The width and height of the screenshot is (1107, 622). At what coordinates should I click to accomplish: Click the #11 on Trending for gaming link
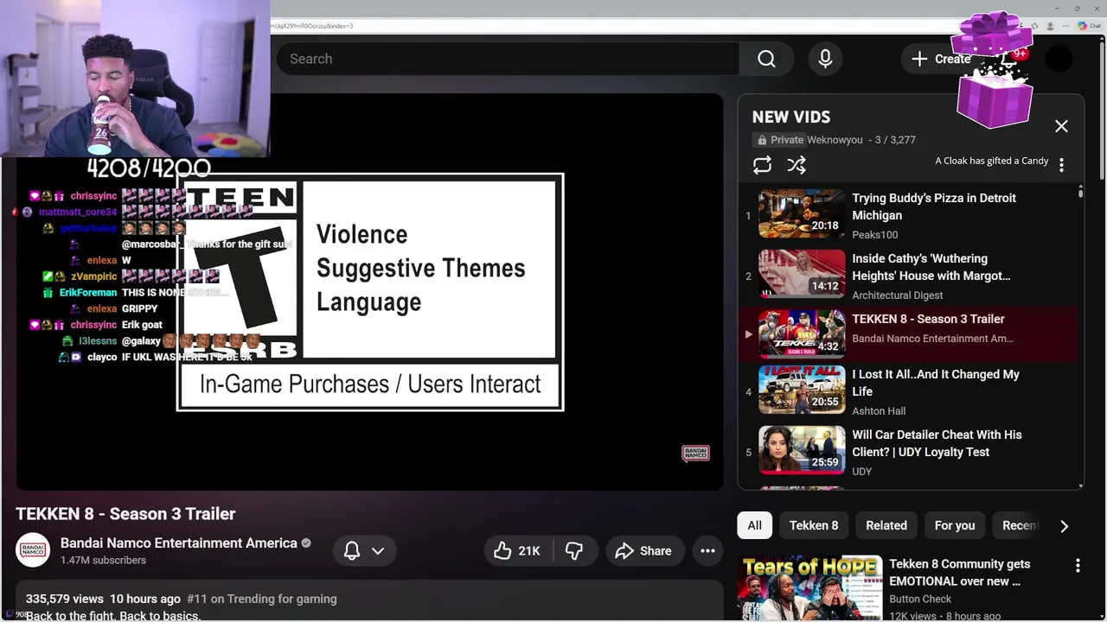click(261, 599)
